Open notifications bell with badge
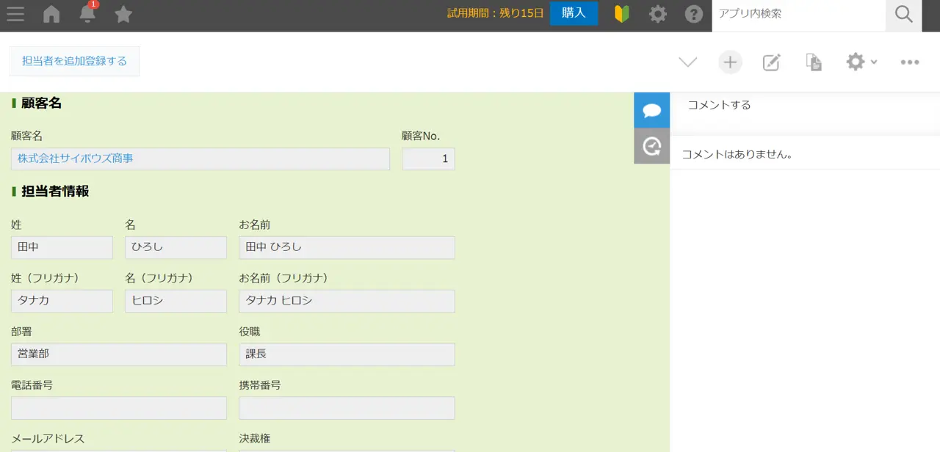Screen dimensions: 940x452 click(87, 13)
